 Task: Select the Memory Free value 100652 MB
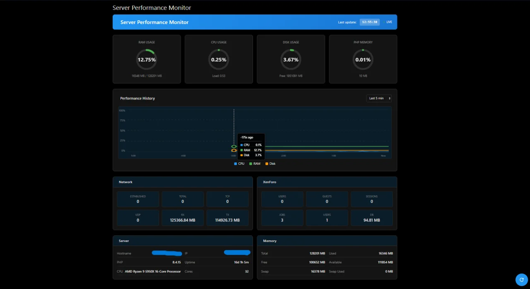[317, 262]
